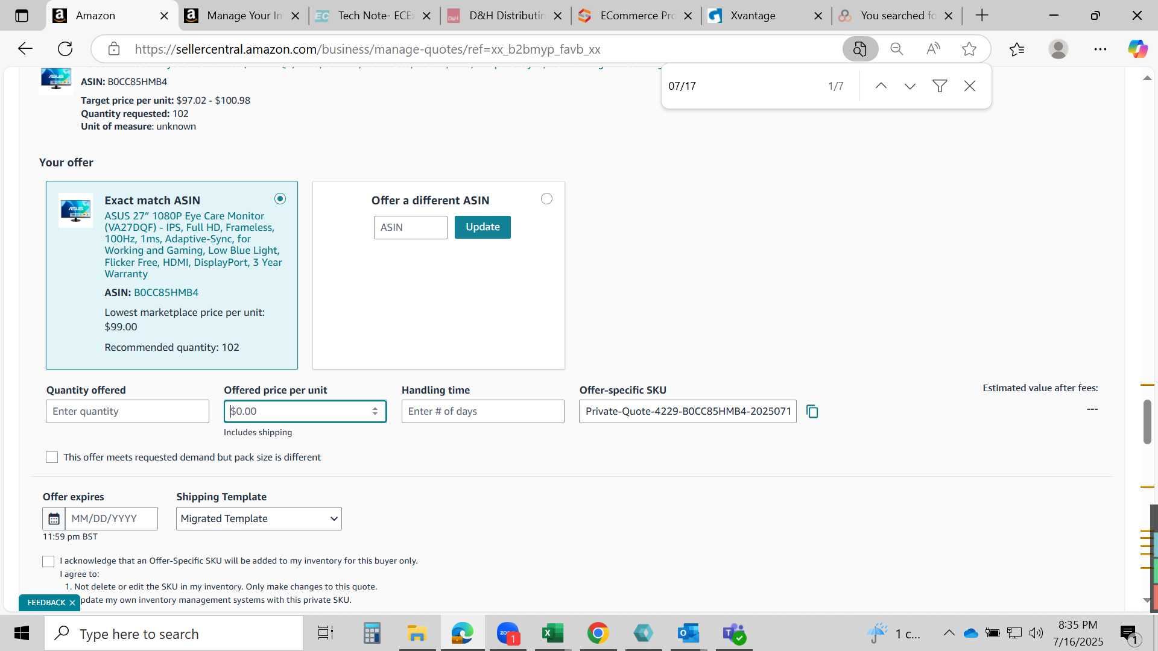Open Google Chrome from the taskbar

(x=598, y=634)
